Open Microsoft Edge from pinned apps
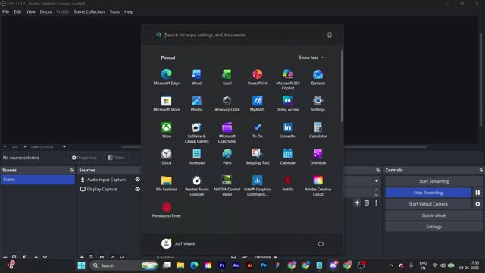The width and height of the screenshot is (485, 273). [167, 77]
